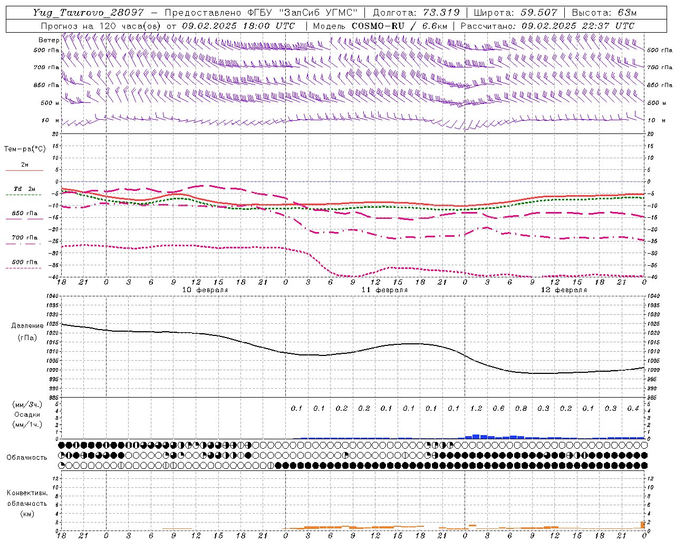
Task: Click the 0.4 precipitation value
Action: click(x=633, y=408)
